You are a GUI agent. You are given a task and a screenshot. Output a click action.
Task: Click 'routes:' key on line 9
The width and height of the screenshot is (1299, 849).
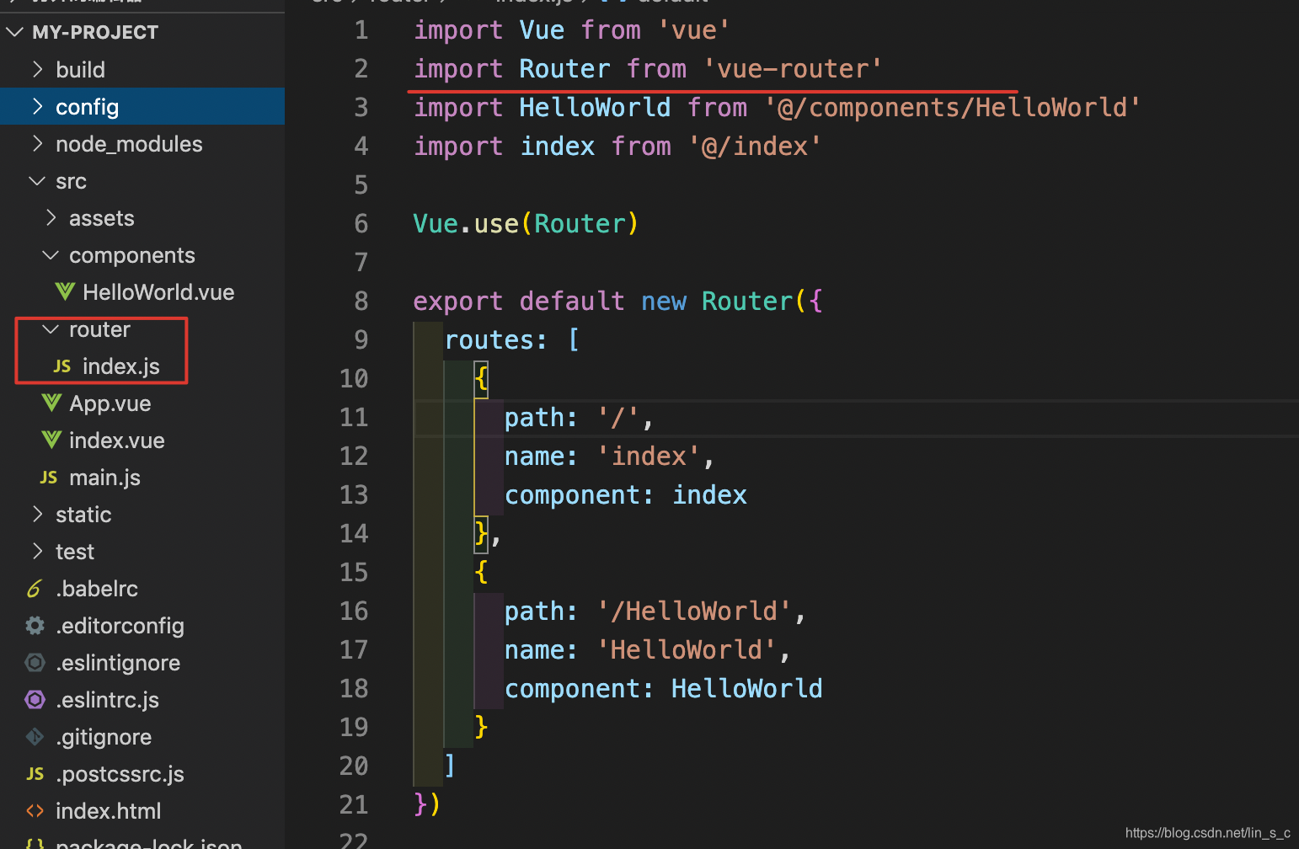pyautogui.click(x=496, y=339)
